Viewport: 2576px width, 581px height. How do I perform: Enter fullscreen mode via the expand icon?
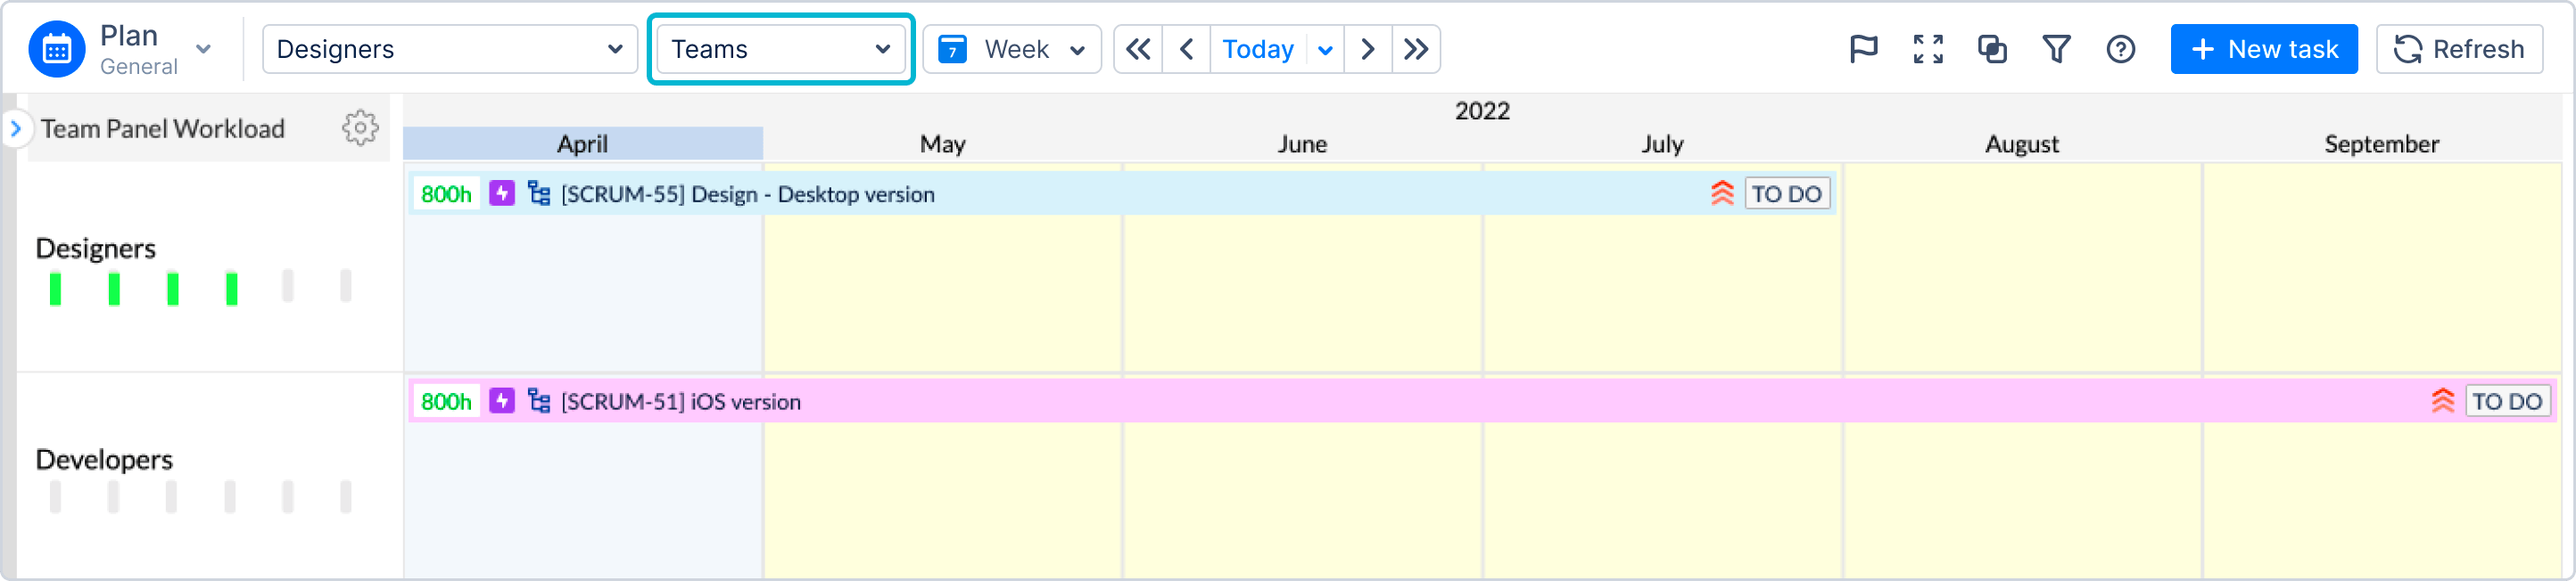tap(1927, 49)
